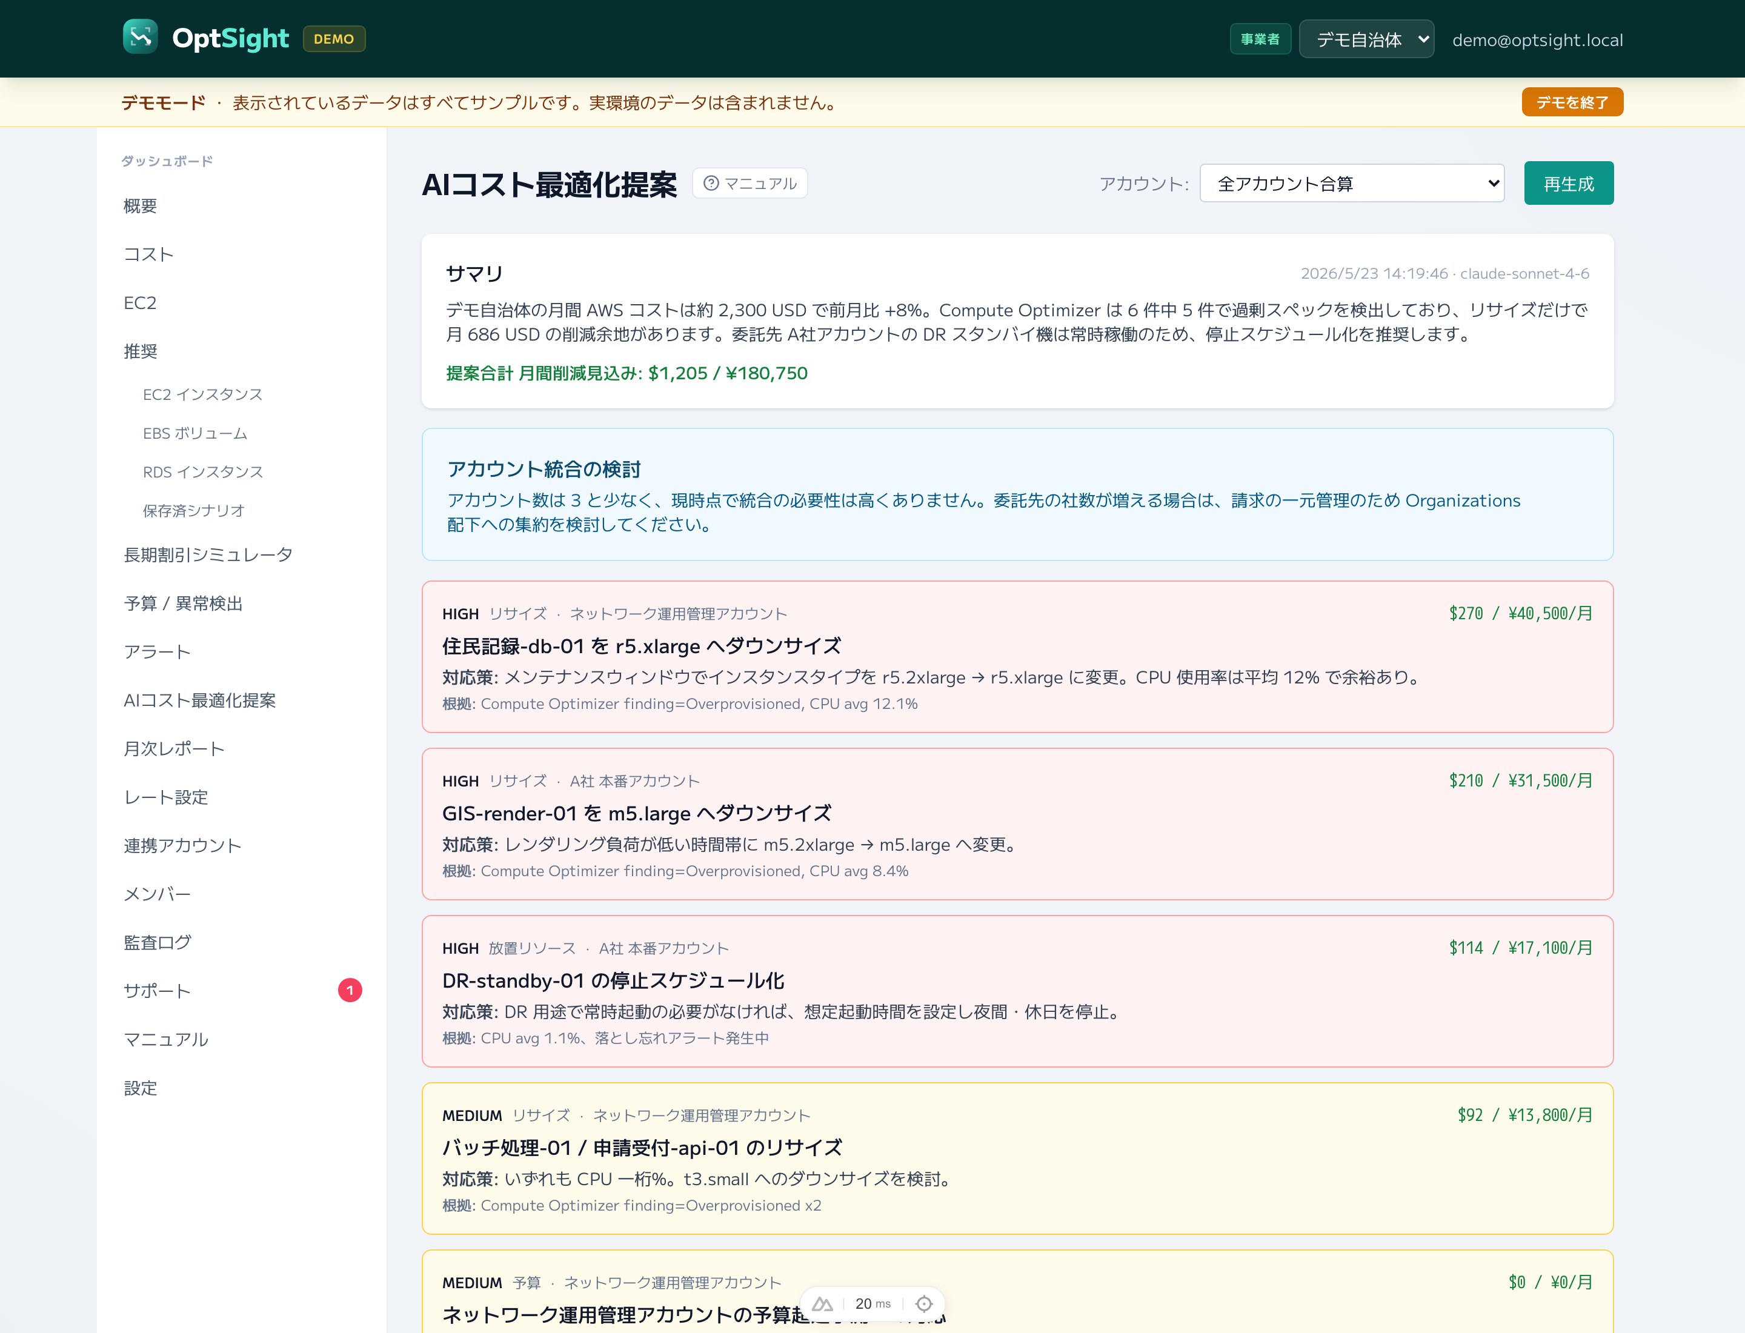Click the $210 / ¥31,500/月 savings value

pyautogui.click(x=1520, y=781)
